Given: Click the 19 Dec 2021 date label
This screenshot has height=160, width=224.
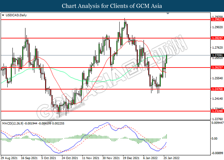Looking at the screenshot, I should tap(131, 158).
